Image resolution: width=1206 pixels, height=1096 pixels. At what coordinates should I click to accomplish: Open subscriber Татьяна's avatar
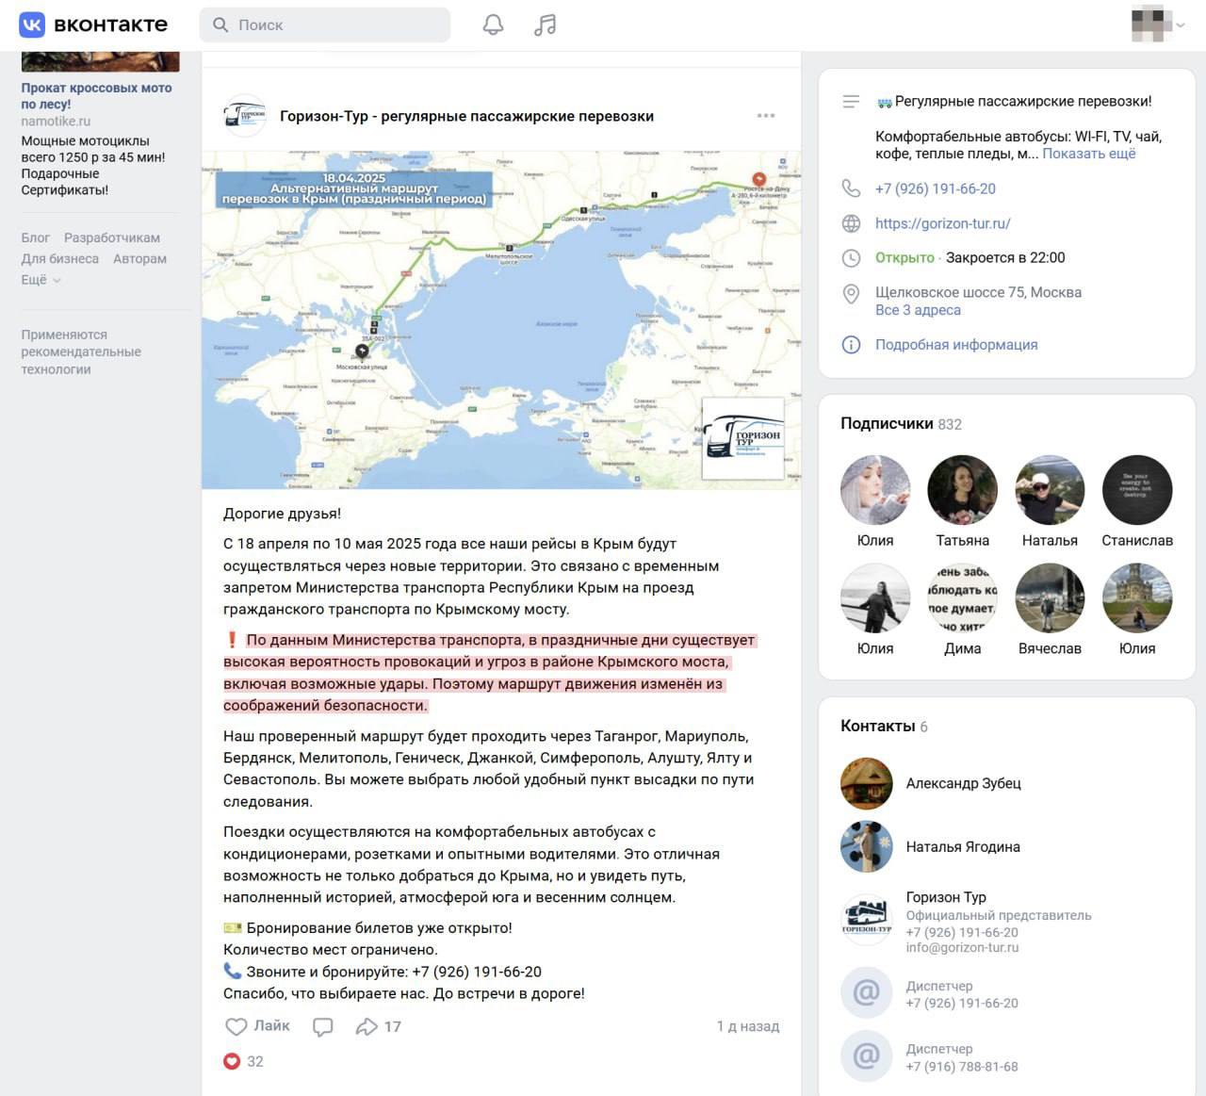(x=962, y=490)
